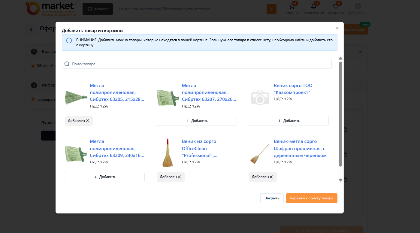The width and height of the screenshot is (420, 233).
Task: Open link Метла полипропиленовая Сибртех 63209
Action: pyautogui.click(x=117, y=148)
